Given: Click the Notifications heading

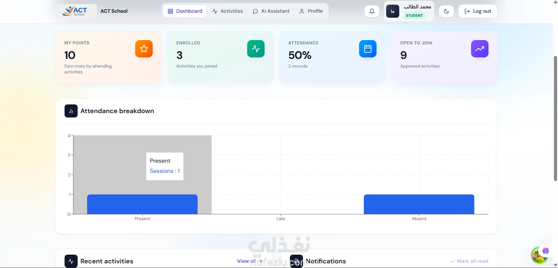Looking at the screenshot, I should click(326, 261).
